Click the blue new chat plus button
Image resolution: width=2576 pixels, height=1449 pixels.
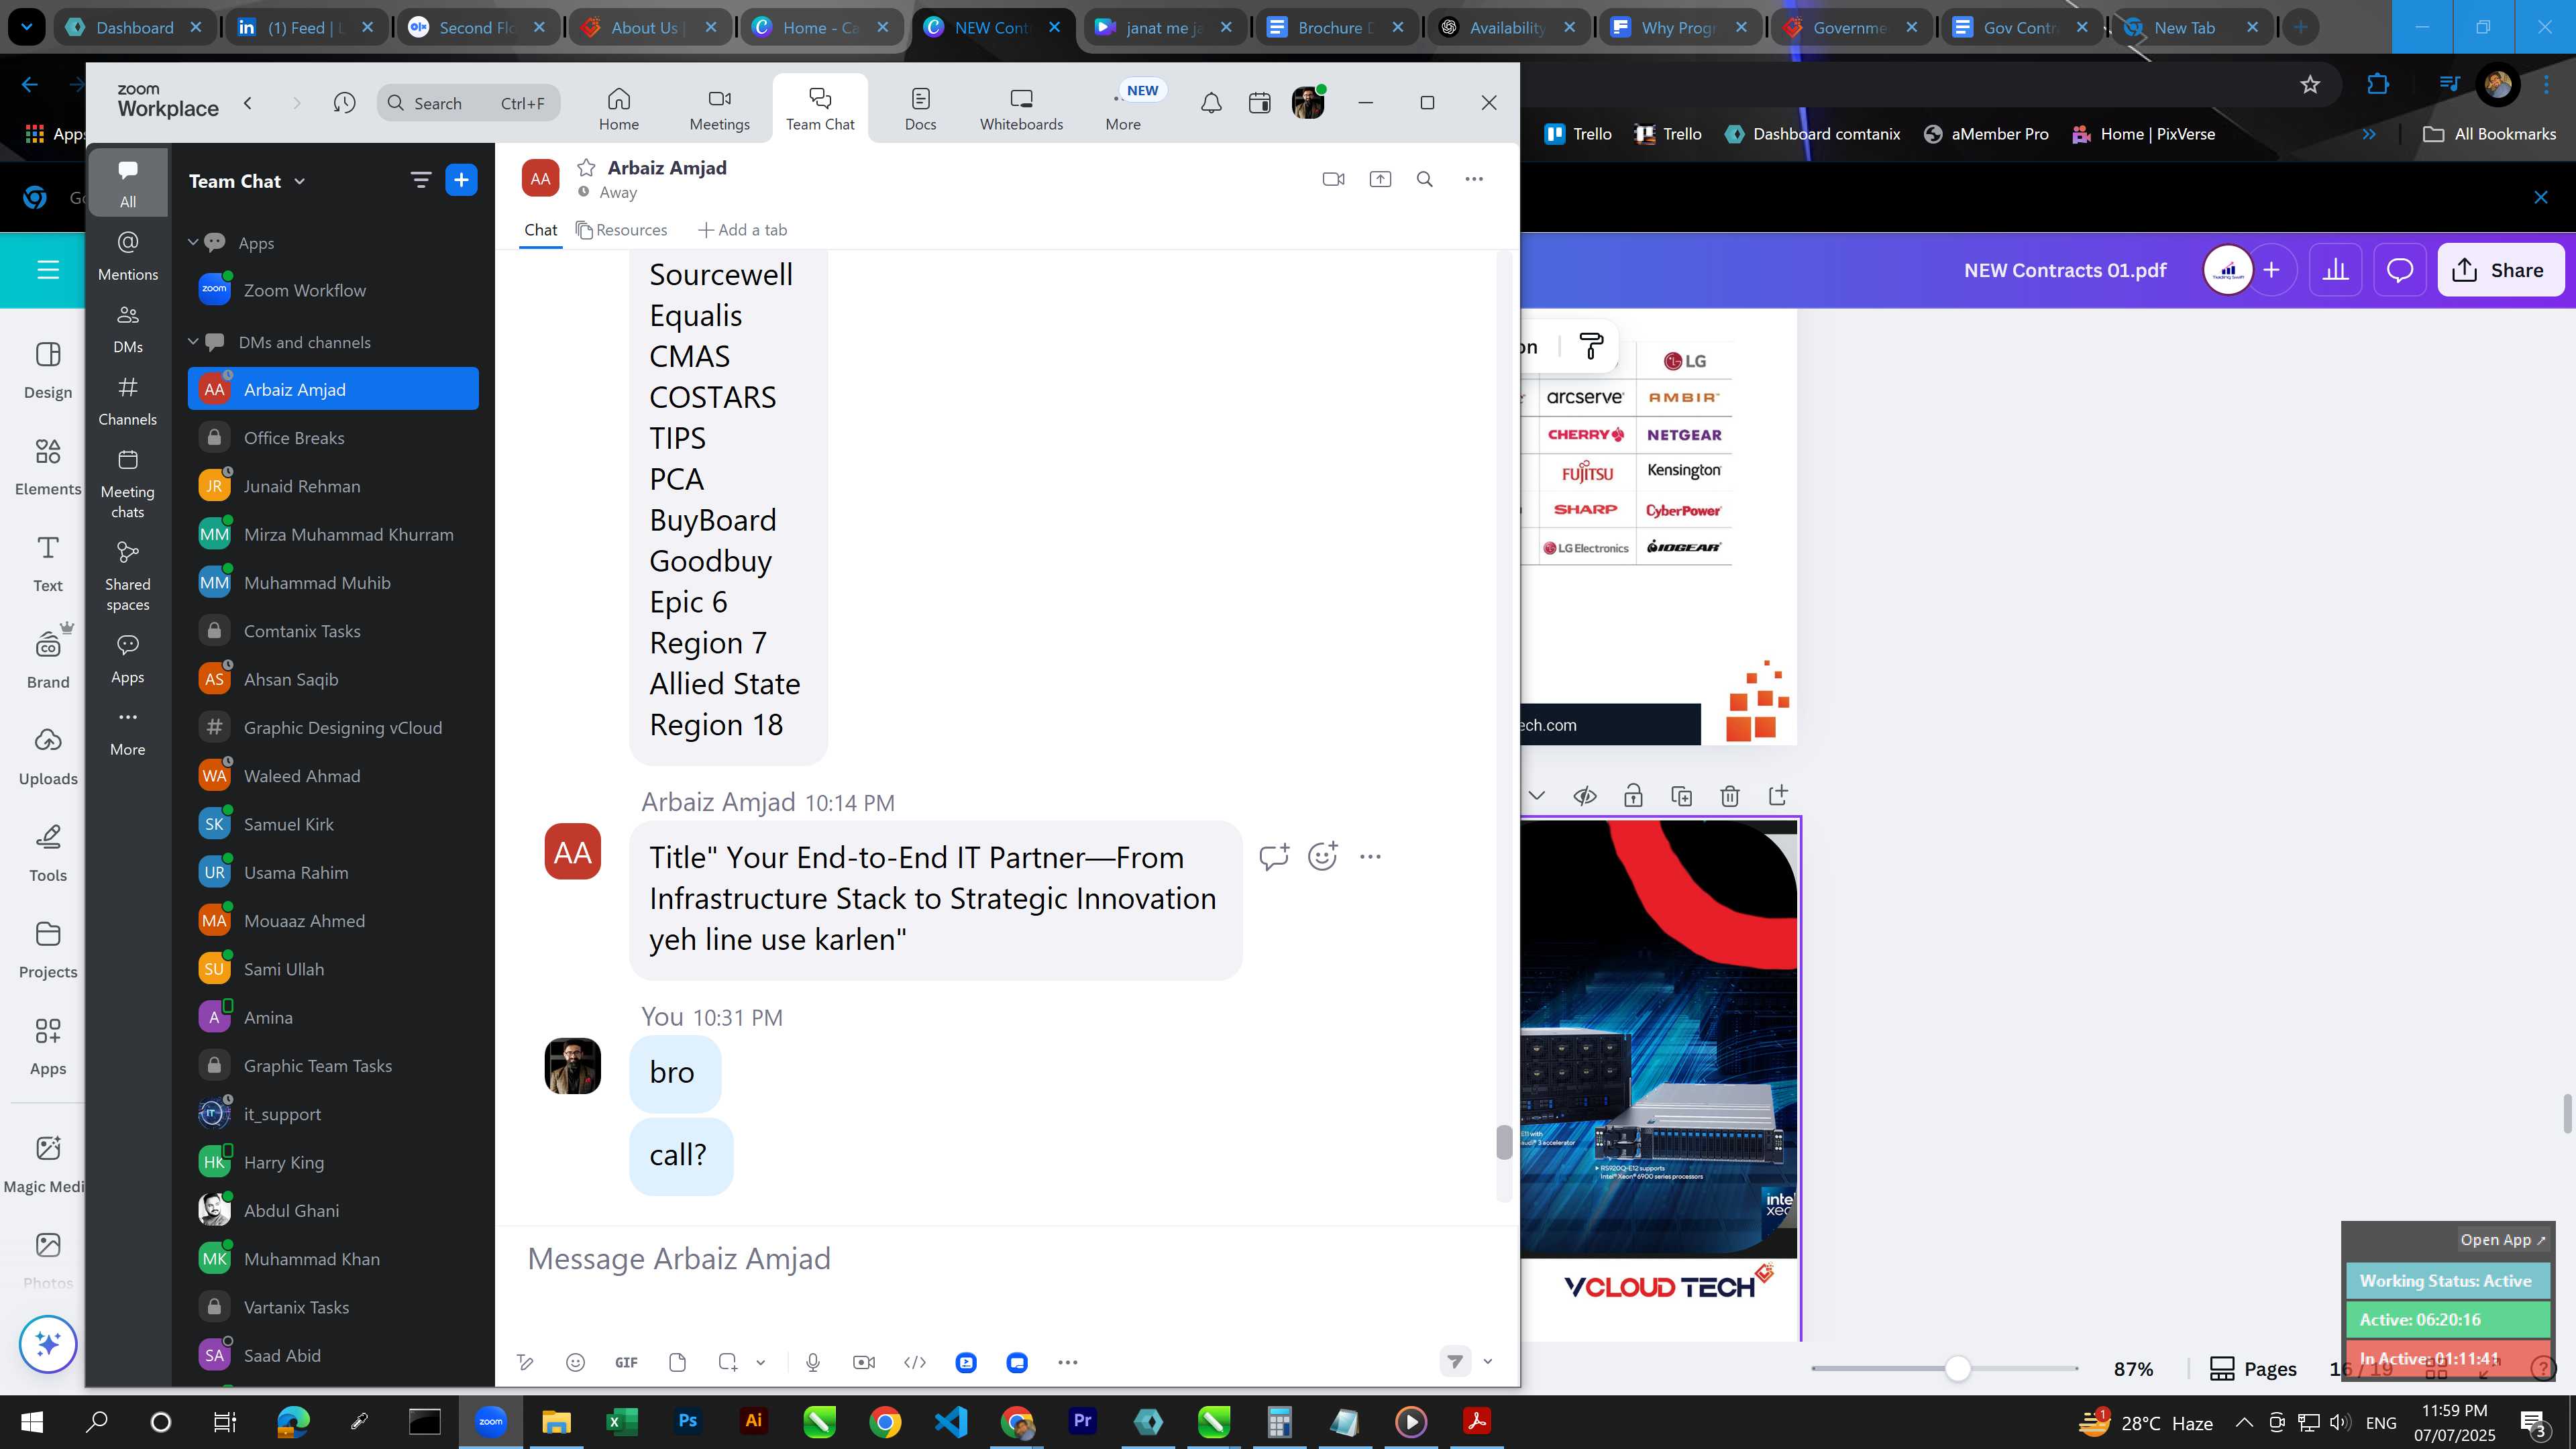tap(461, 180)
